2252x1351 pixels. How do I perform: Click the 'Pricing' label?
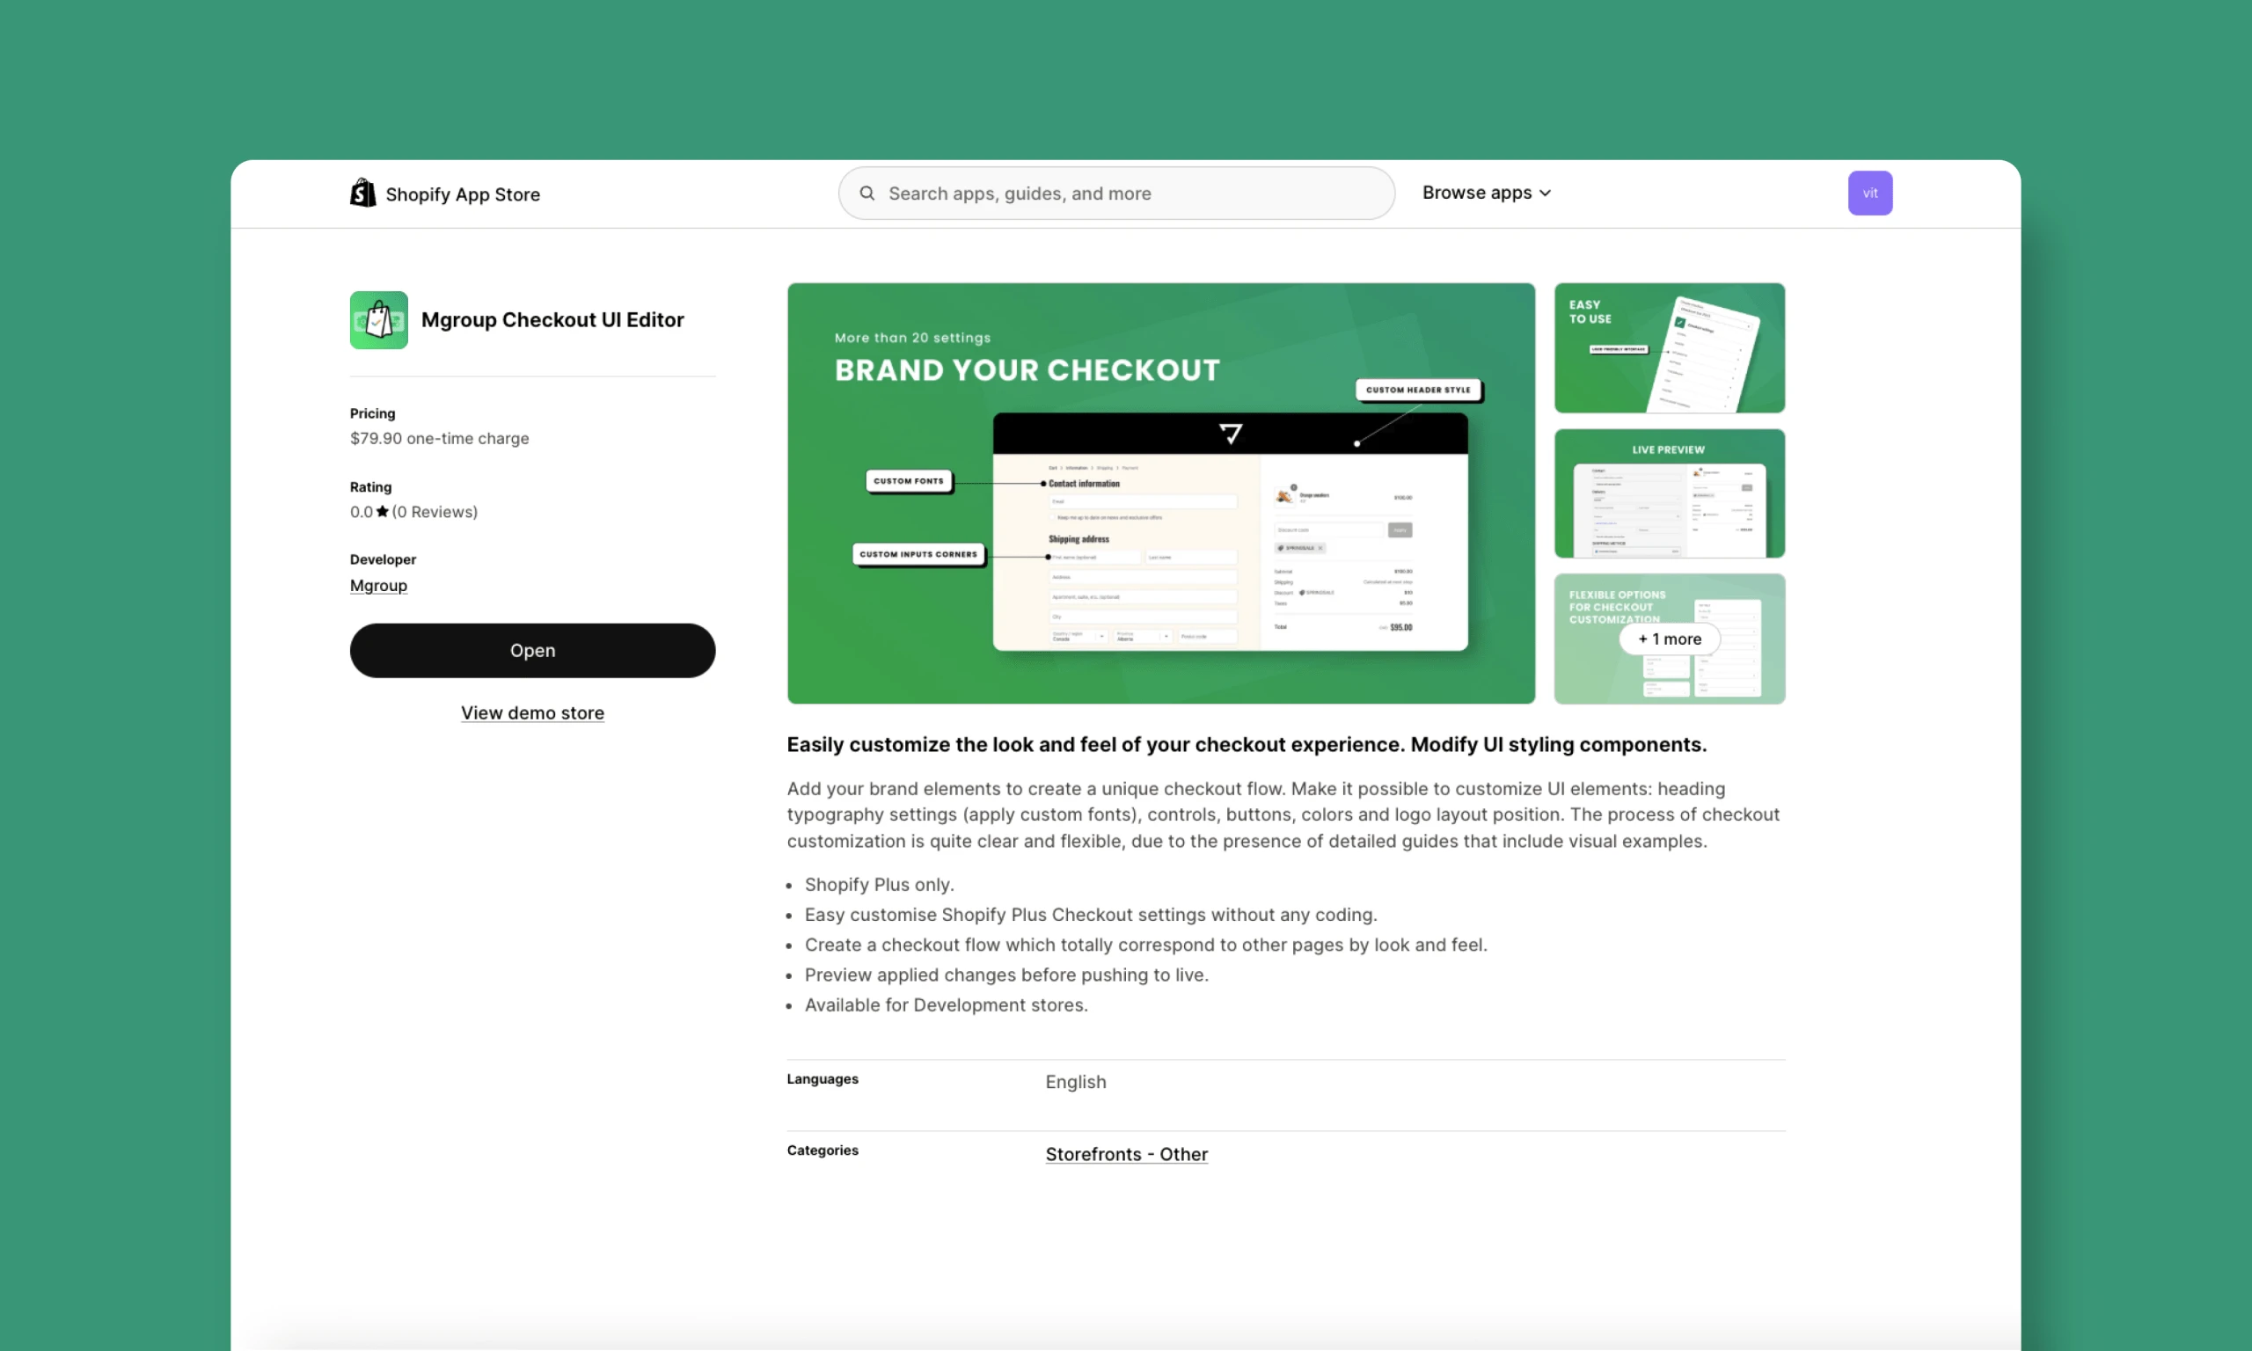372,413
